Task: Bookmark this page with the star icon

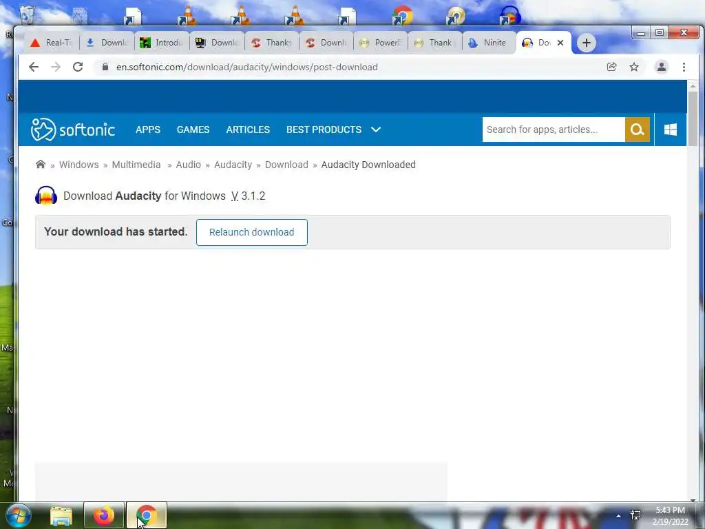Action: click(x=634, y=67)
